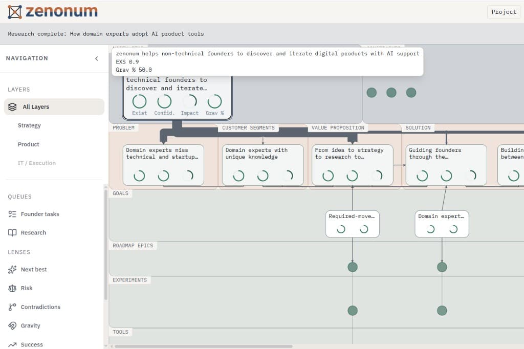Click roadmap epic node under Domain expert goal
This screenshot has width=524, height=349.
[x=442, y=267]
